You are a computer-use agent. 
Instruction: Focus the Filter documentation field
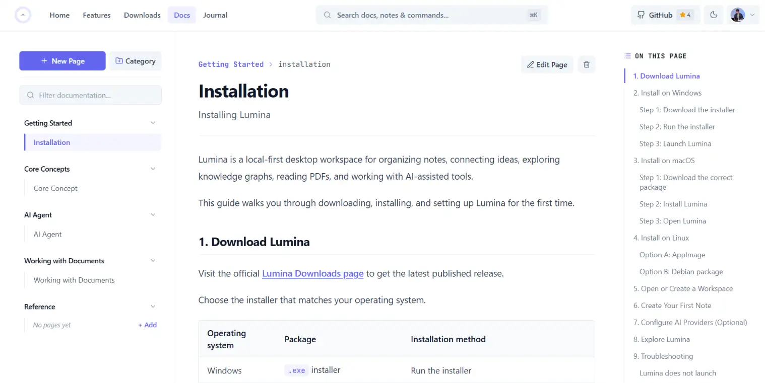[91, 95]
